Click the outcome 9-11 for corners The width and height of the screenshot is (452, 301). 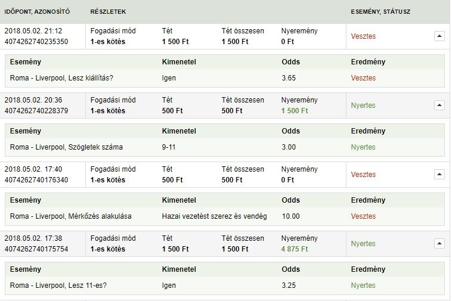(x=169, y=147)
